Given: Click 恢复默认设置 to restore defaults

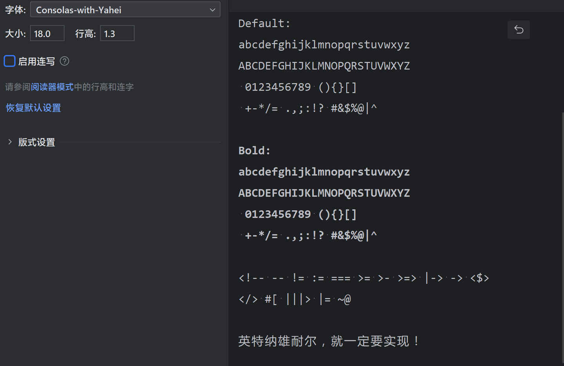Looking at the screenshot, I should 33,107.
